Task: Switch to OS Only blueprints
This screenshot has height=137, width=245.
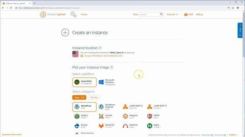Action: pyautogui.click(x=94, y=97)
